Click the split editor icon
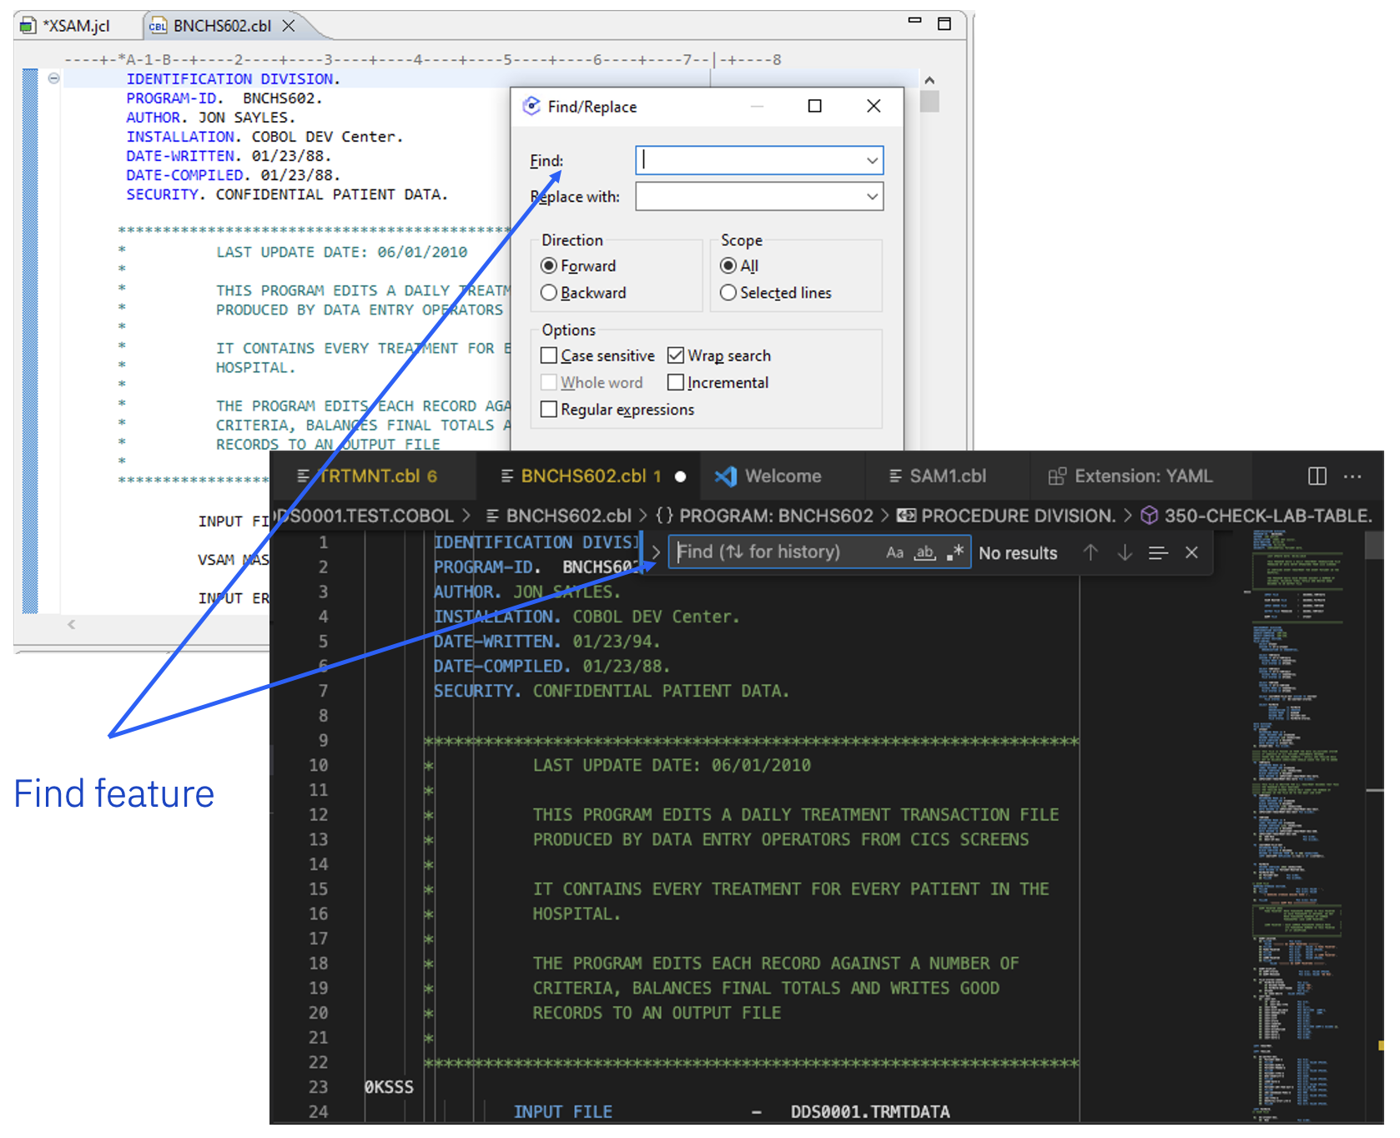The width and height of the screenshot is (1400, 1138). pos(1317,476)
